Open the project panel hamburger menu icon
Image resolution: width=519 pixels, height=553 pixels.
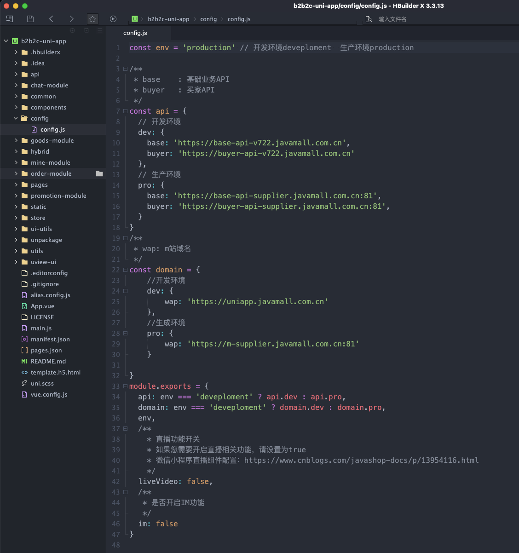pos(100,30)
